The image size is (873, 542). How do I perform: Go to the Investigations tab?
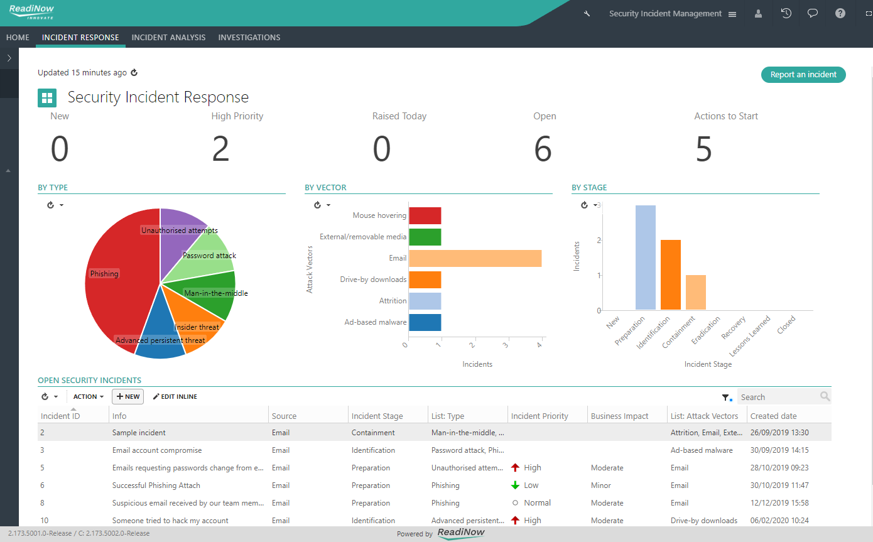(x=249, y=37)
